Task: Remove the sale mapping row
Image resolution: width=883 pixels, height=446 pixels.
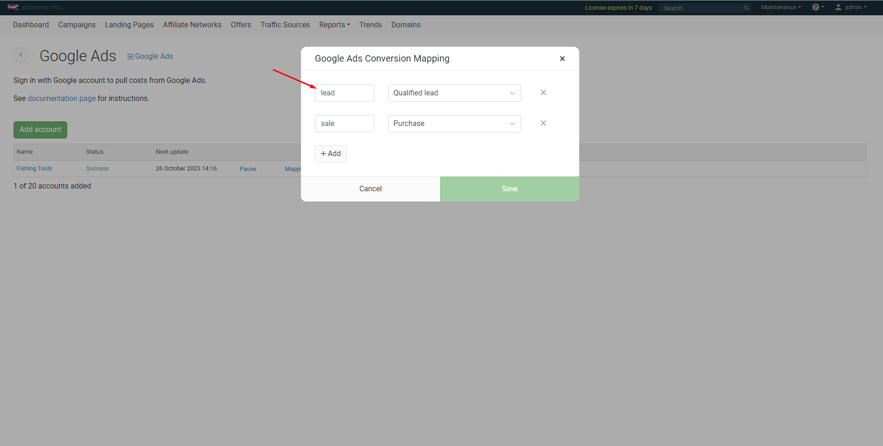Action: click(543, 123)
